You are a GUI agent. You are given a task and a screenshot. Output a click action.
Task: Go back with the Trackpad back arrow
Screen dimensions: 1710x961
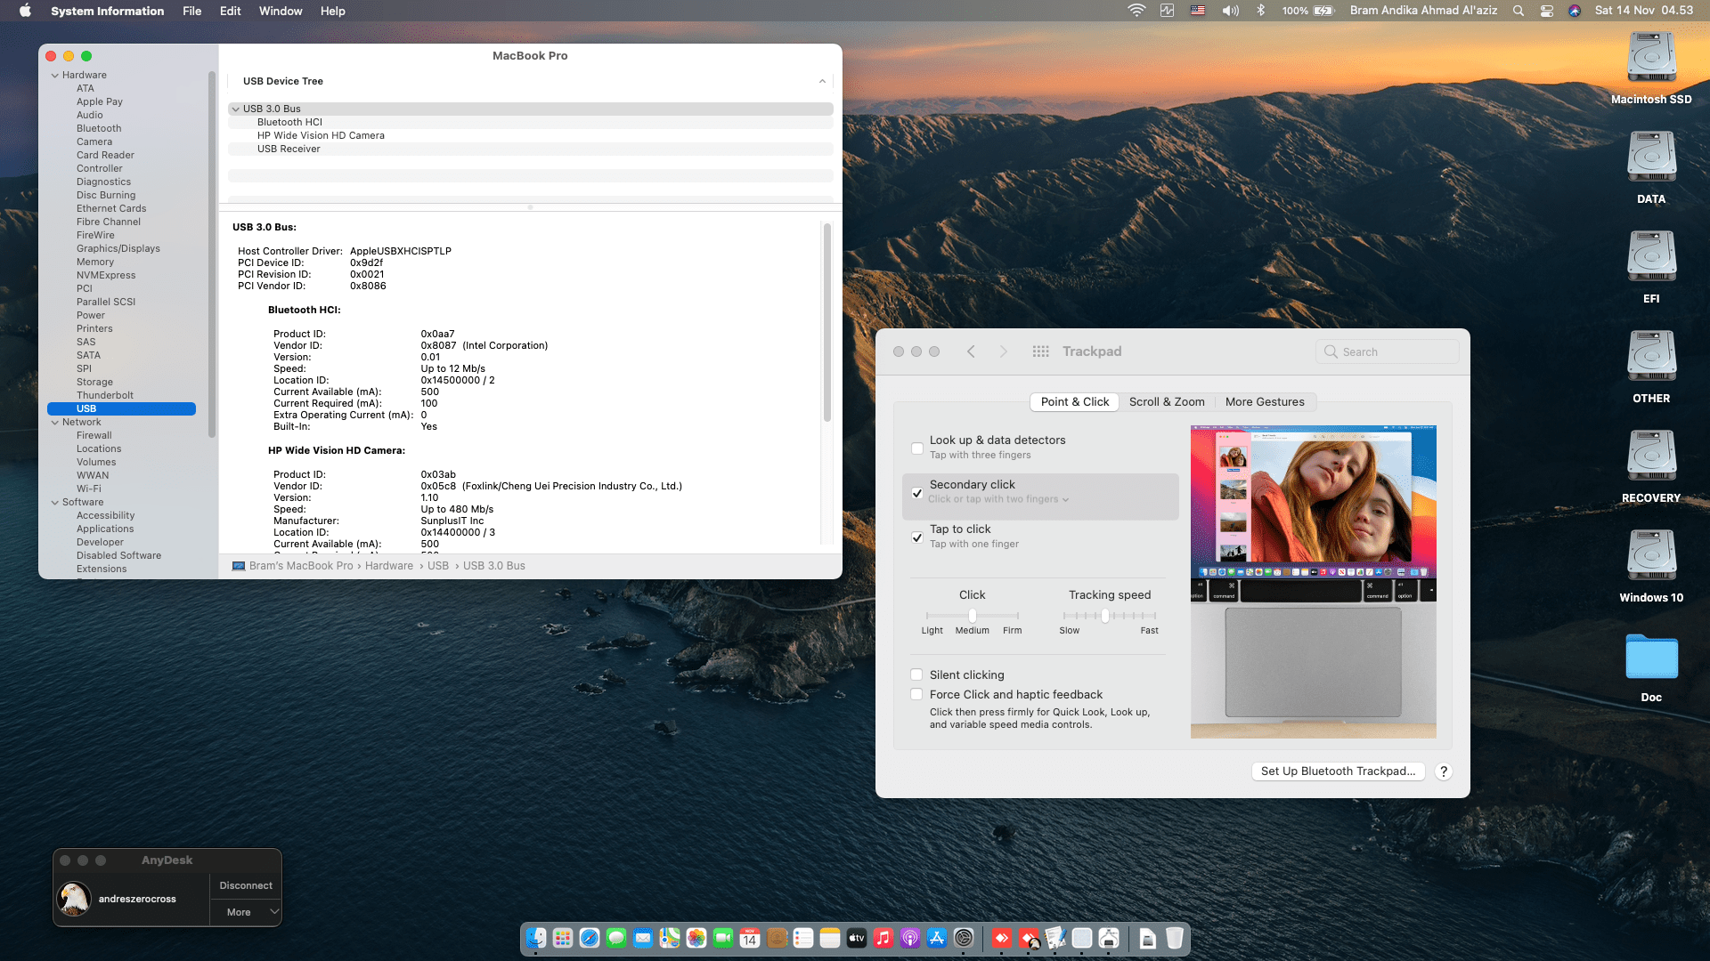tap(971, 351)
